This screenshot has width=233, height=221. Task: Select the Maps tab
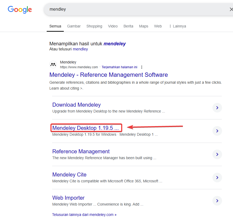tap(144, 26)
